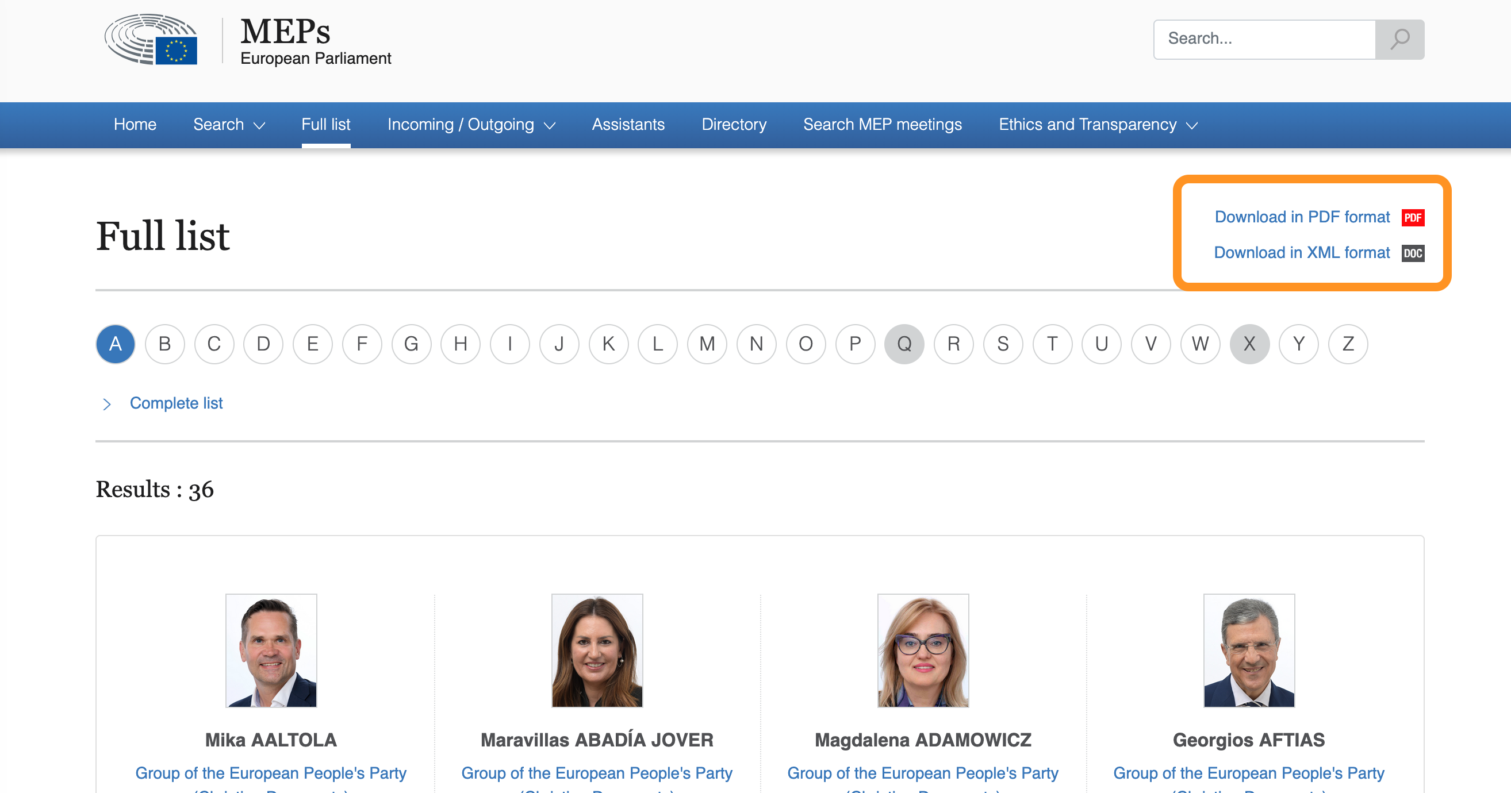Image resolution: width=1511 pixels, height=793 pixels.
Task: Filter the list by letter O
Action: pos(806,344)
